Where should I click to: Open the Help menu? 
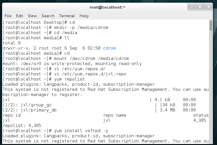pyautogui.click(x=84, y=16)
